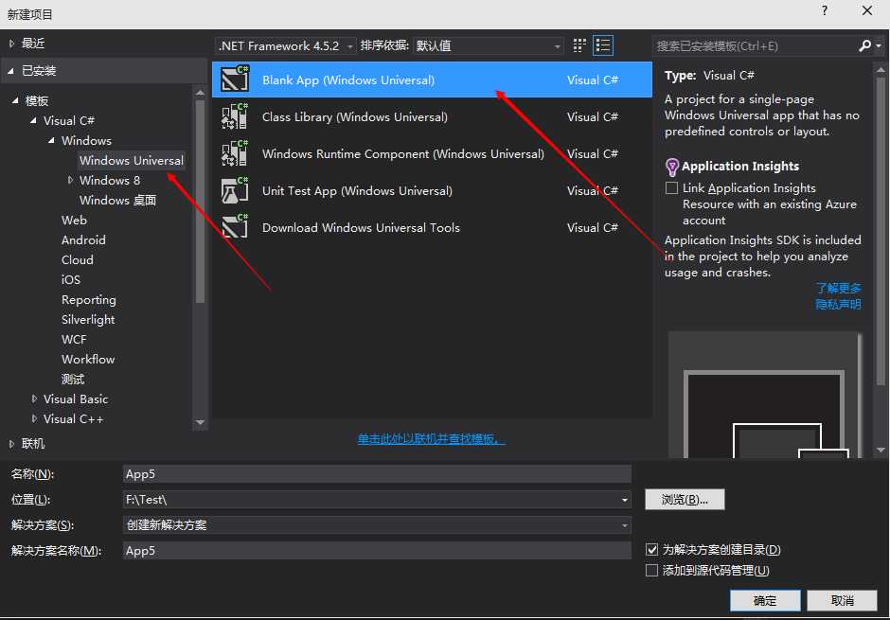Select Windows Runtime Component template icon
Viewport: 890px width, 620px height.
[x=235, y=153]
